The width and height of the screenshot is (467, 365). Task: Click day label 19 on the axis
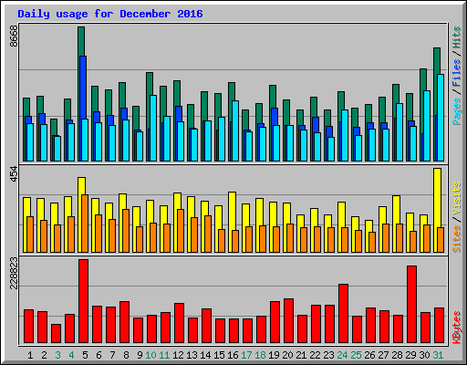pos(274,355)
